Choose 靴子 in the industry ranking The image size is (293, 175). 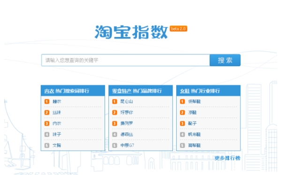tap(192, 124)
